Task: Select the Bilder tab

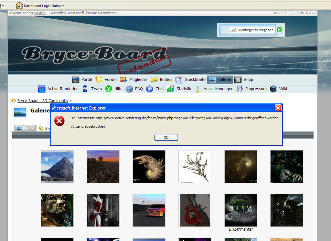Action: pos(25,128)
